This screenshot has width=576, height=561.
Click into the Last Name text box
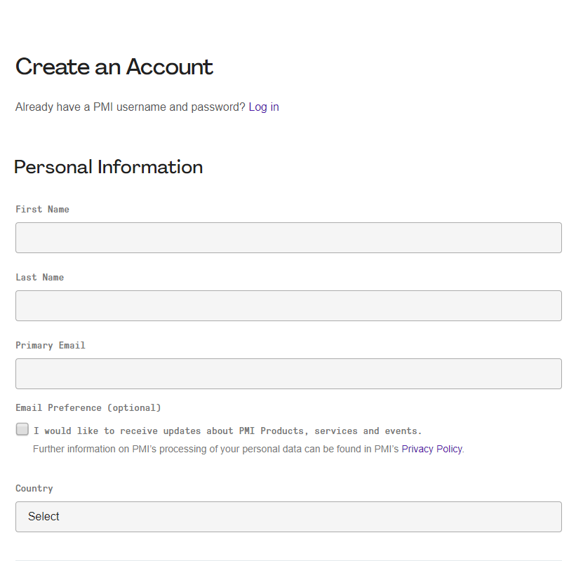(x=288, y=306)
